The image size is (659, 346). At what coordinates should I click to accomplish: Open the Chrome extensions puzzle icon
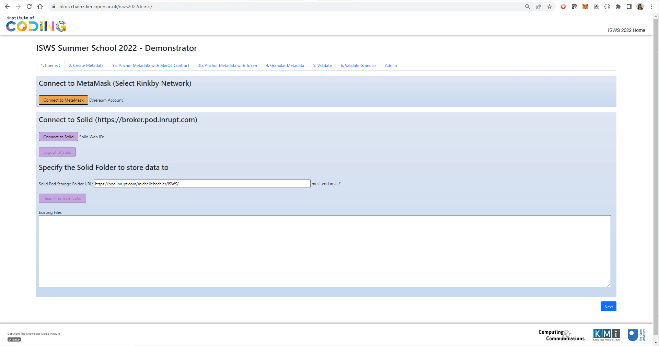pos(618,7)
